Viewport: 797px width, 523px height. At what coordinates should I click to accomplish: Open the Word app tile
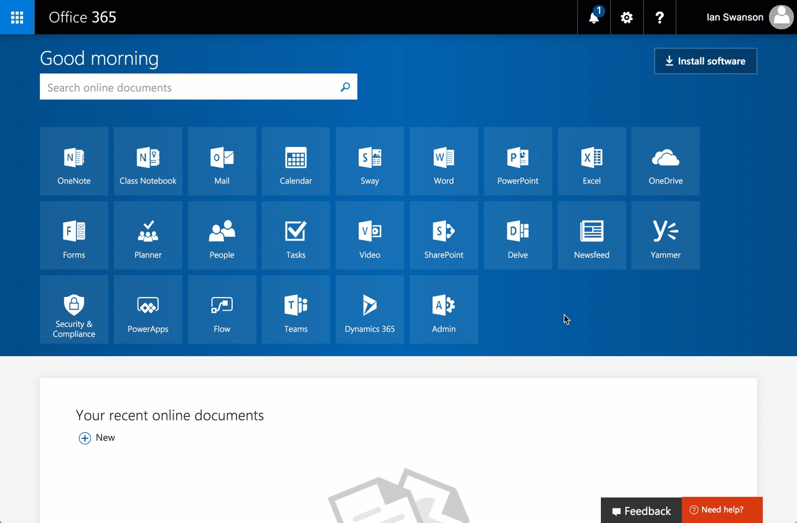click(444, 161)
